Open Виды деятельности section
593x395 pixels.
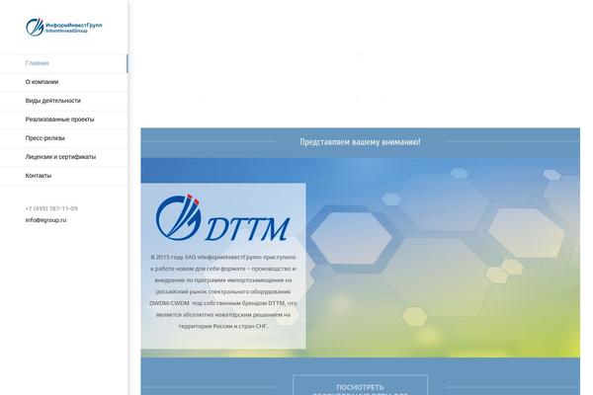click(53, 101)
